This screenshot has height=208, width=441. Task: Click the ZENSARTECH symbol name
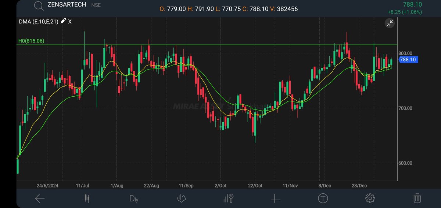pos(67,5)
